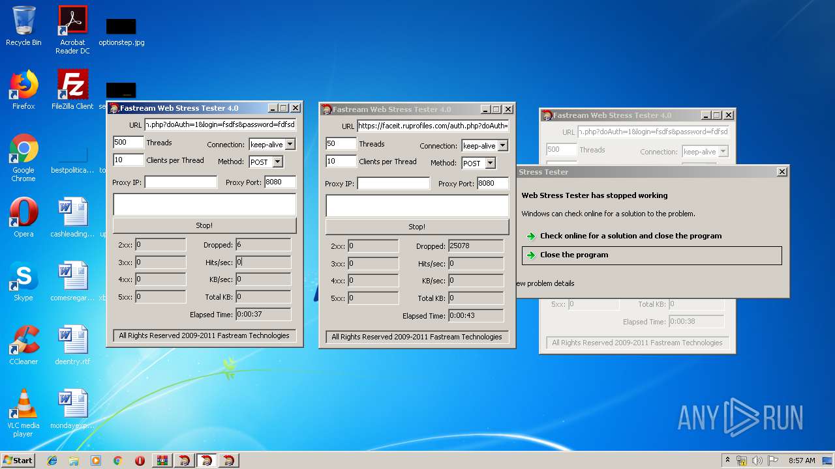Click Hits/sec field in 500-threads window
The image size is (835, 469).
click(x=263, y=262)
